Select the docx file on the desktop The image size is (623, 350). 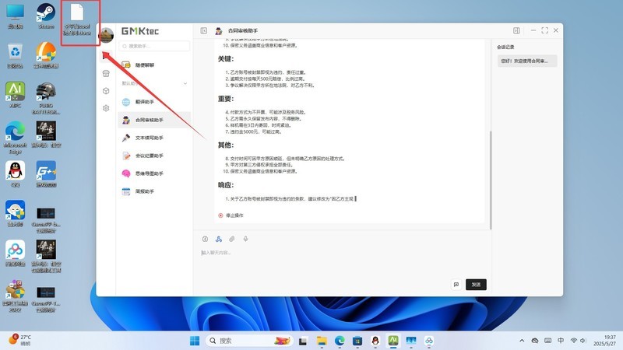(77, 19)
